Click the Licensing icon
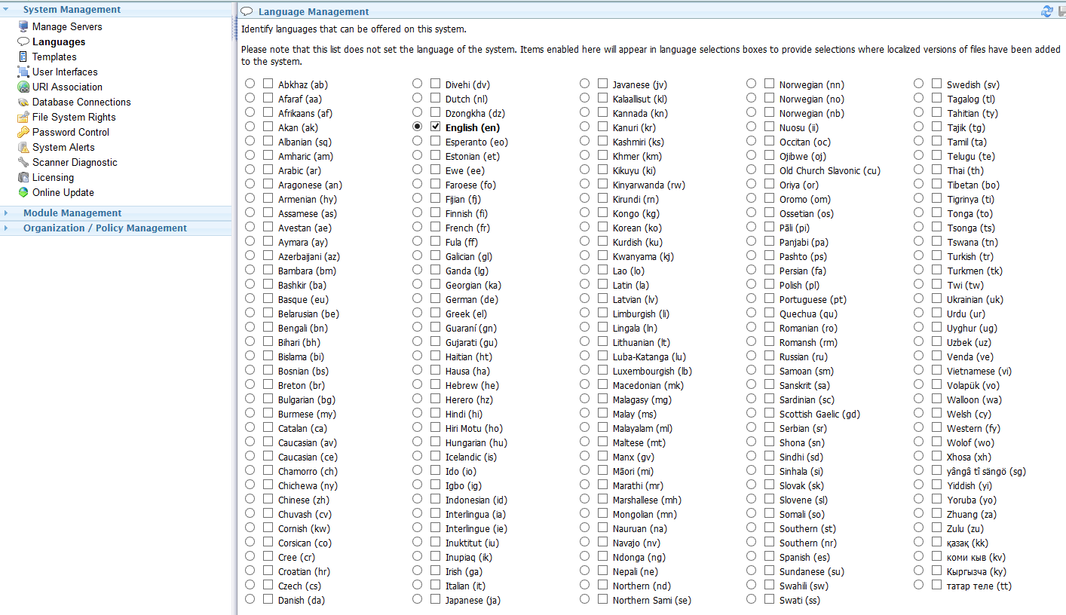Image resolution: width=1066 pixels, height=615 pixels. pyautogui.click(x=23, y=177)
